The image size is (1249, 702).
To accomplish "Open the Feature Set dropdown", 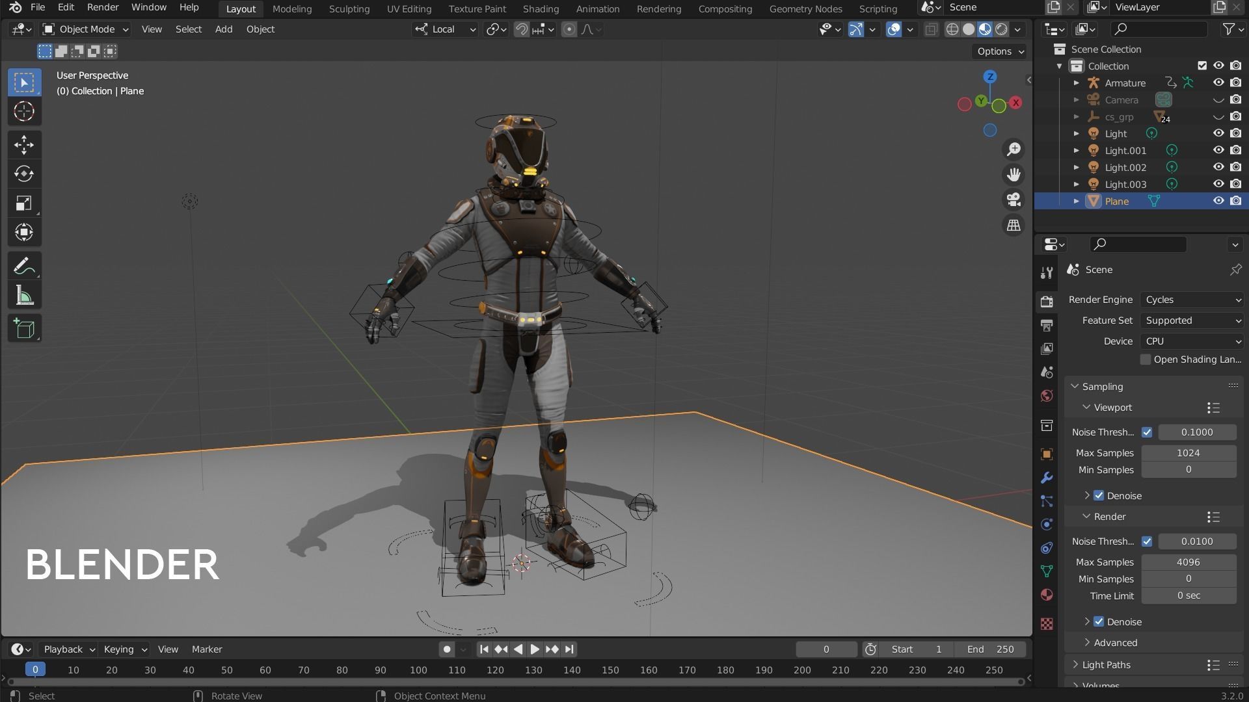I will coord(1192,320).
